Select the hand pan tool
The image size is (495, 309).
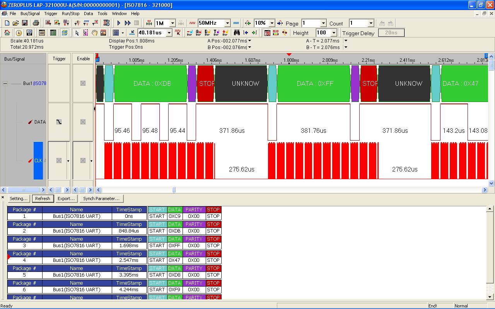pos(94,33)
